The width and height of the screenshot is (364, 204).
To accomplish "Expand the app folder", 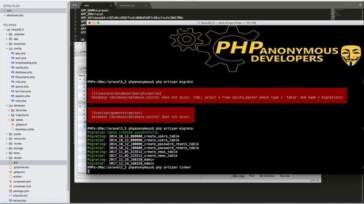I will pyautogui.click(x=7, y=39).
